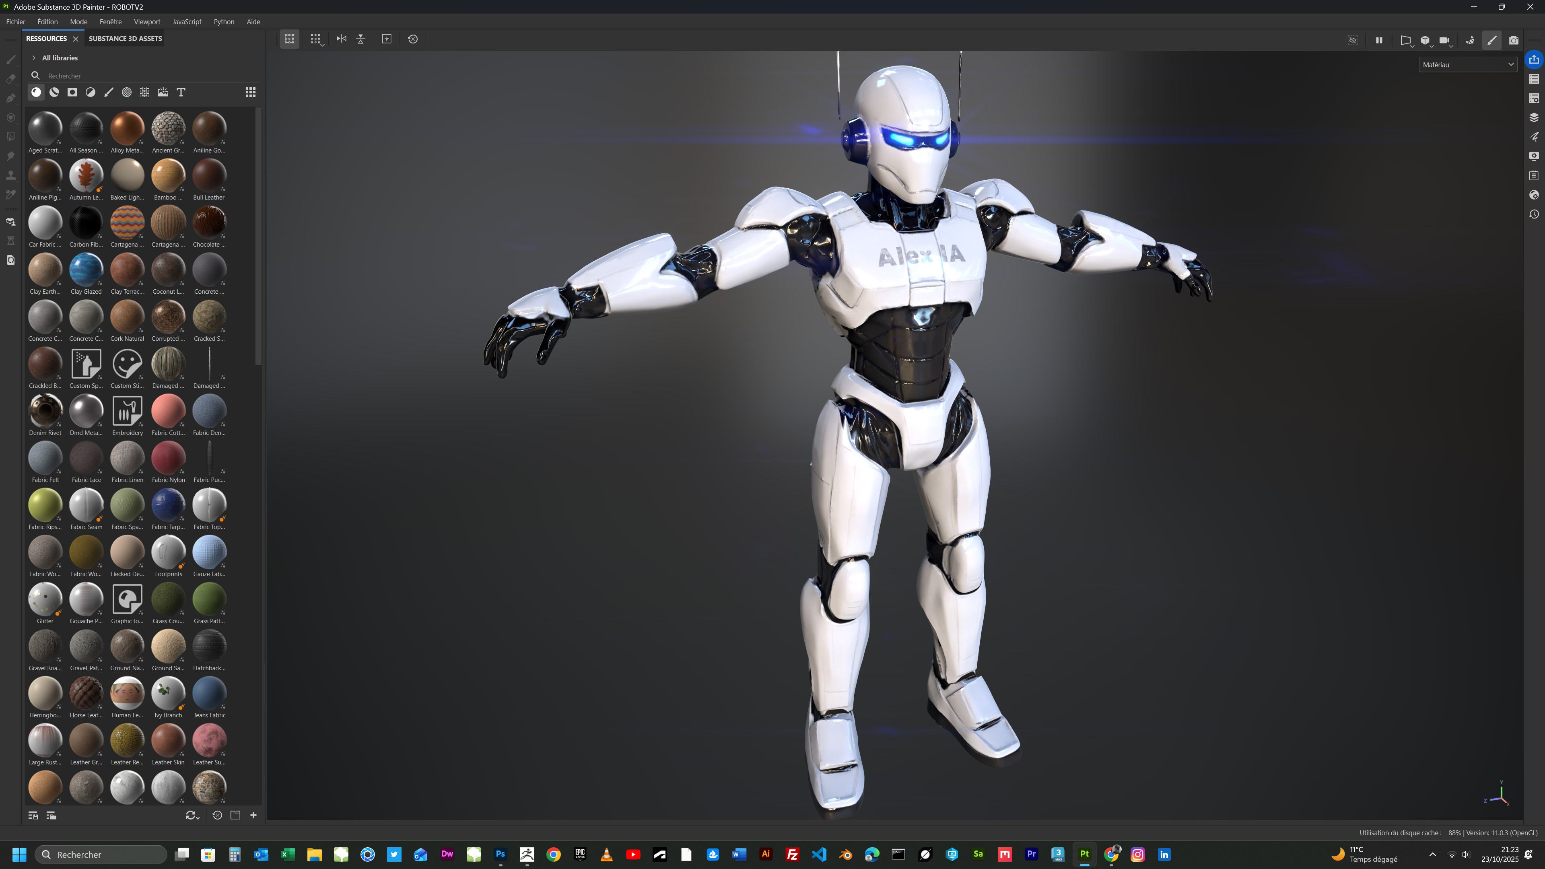Toggle the vertical symmetry flip icon
1545x869 pixels.
click(x=360, y=39)
